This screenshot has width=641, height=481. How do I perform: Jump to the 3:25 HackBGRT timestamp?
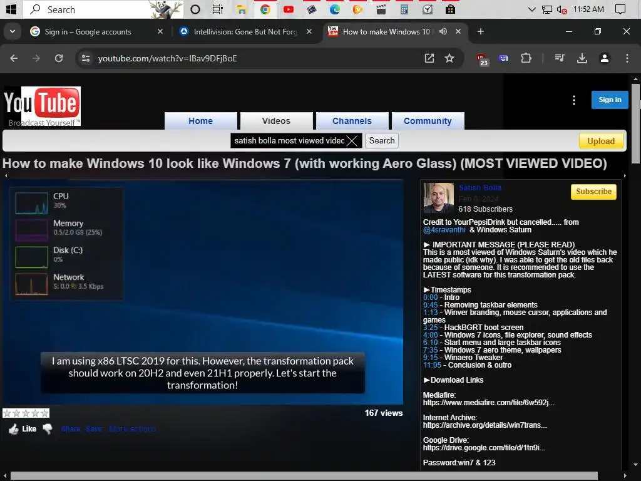coord(431,327)
